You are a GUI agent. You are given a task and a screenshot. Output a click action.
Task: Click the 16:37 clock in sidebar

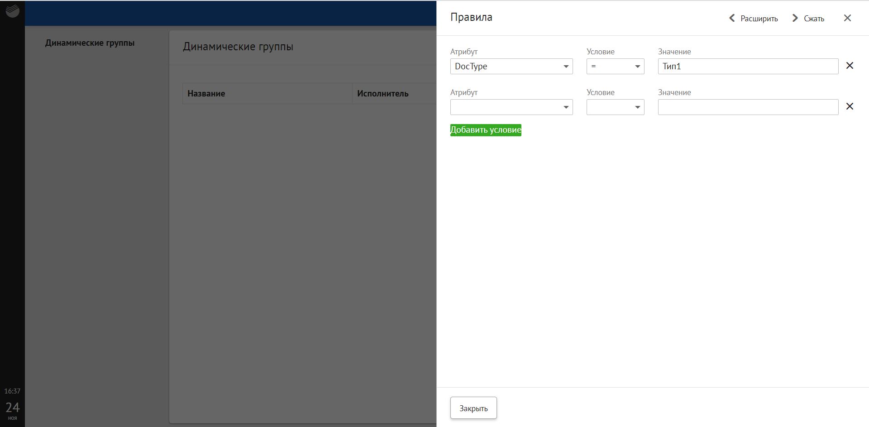click(12, 391)
